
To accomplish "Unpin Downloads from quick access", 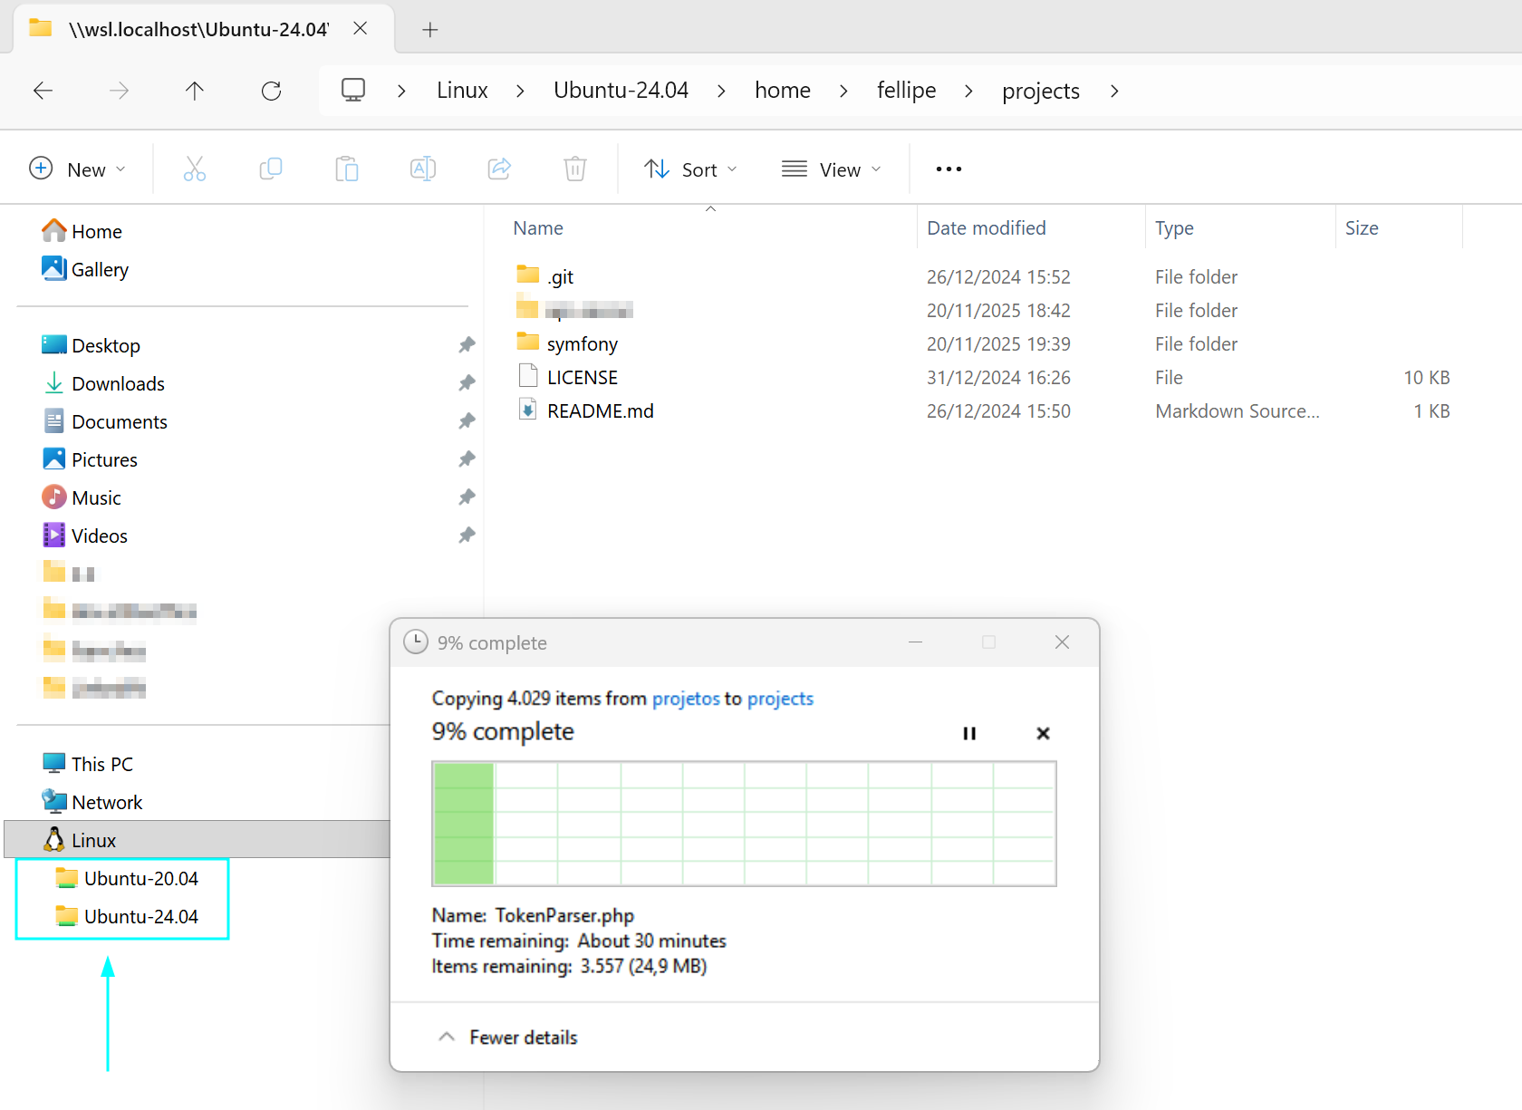I will pyautogui.click(x=467, y=383).
